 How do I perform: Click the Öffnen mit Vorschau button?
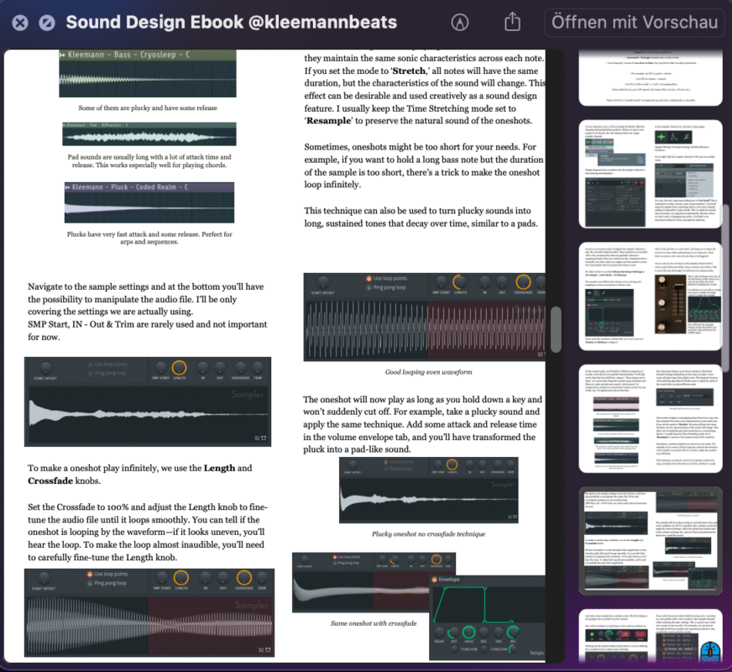(x=634, y=23)
